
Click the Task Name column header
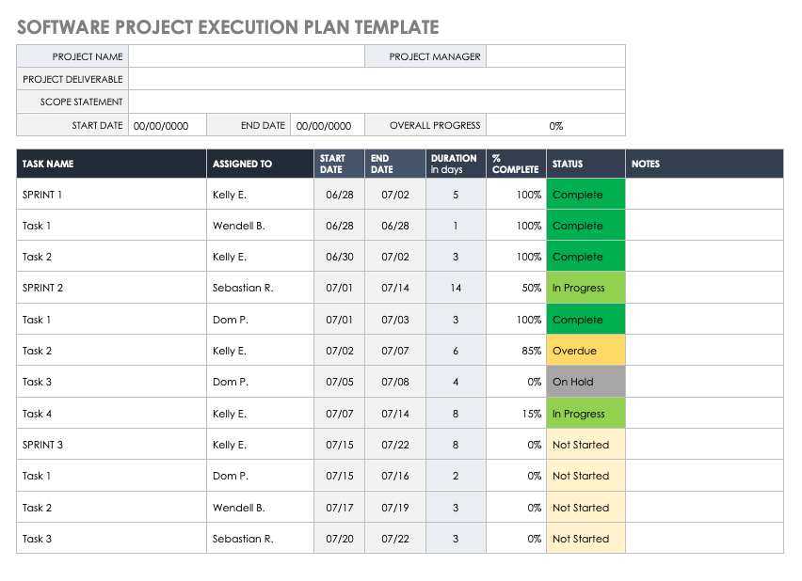[x=111, y=164]
